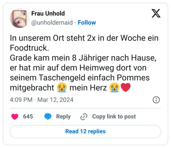
Task: Open the Twitter info circle icon
Action: point(156,100)
